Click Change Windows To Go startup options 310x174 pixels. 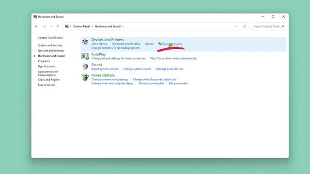[115, 48]
